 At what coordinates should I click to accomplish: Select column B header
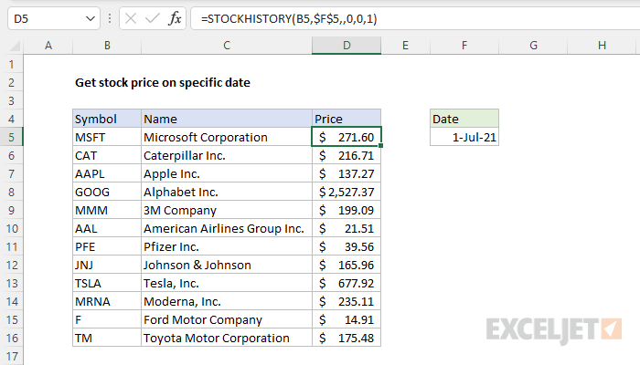click(x=107, y=46)
